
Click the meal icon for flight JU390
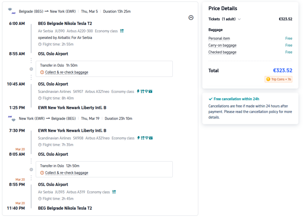click(x=122, y=31)
